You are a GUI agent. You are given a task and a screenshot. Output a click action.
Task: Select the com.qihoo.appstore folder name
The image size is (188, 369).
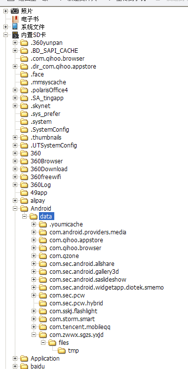[x=76, y=240]
